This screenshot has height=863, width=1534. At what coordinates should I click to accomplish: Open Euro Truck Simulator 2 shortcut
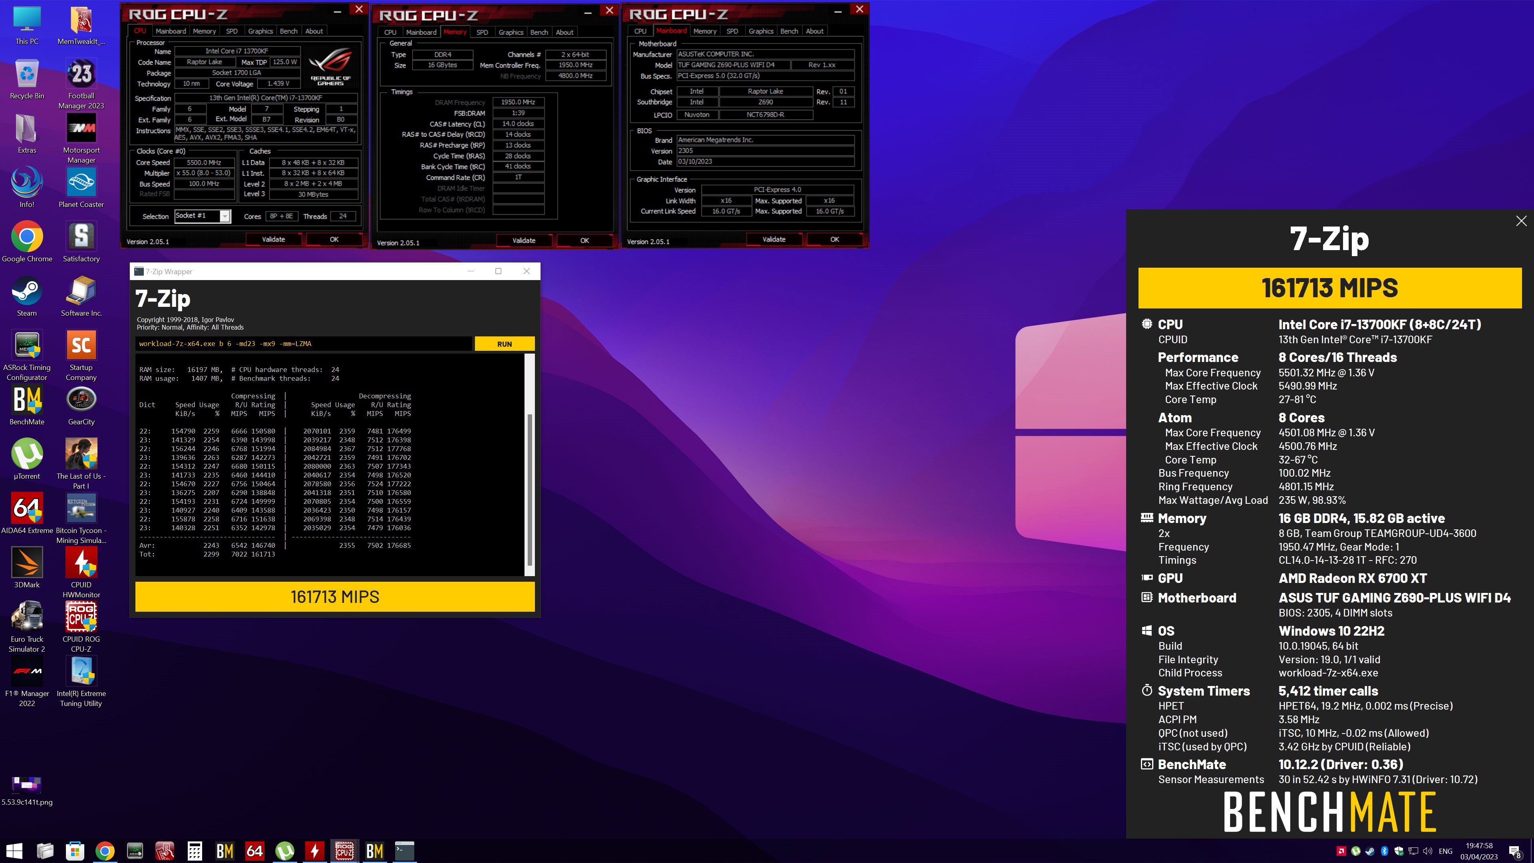[27, 627]
